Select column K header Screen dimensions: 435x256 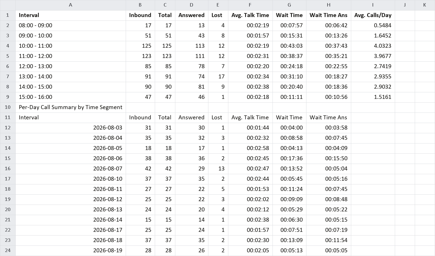425,5
